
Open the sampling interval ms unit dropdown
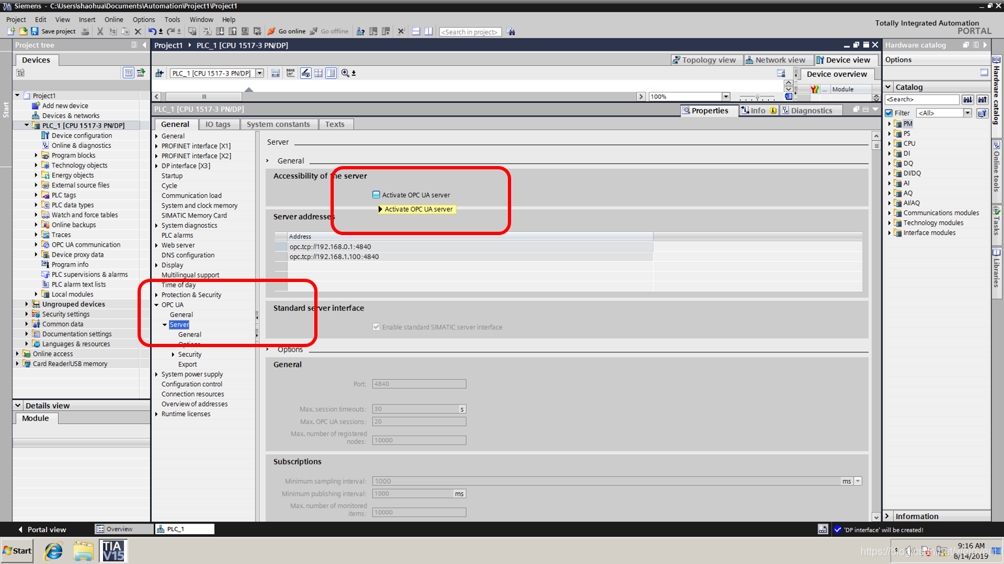coord(858,481)
